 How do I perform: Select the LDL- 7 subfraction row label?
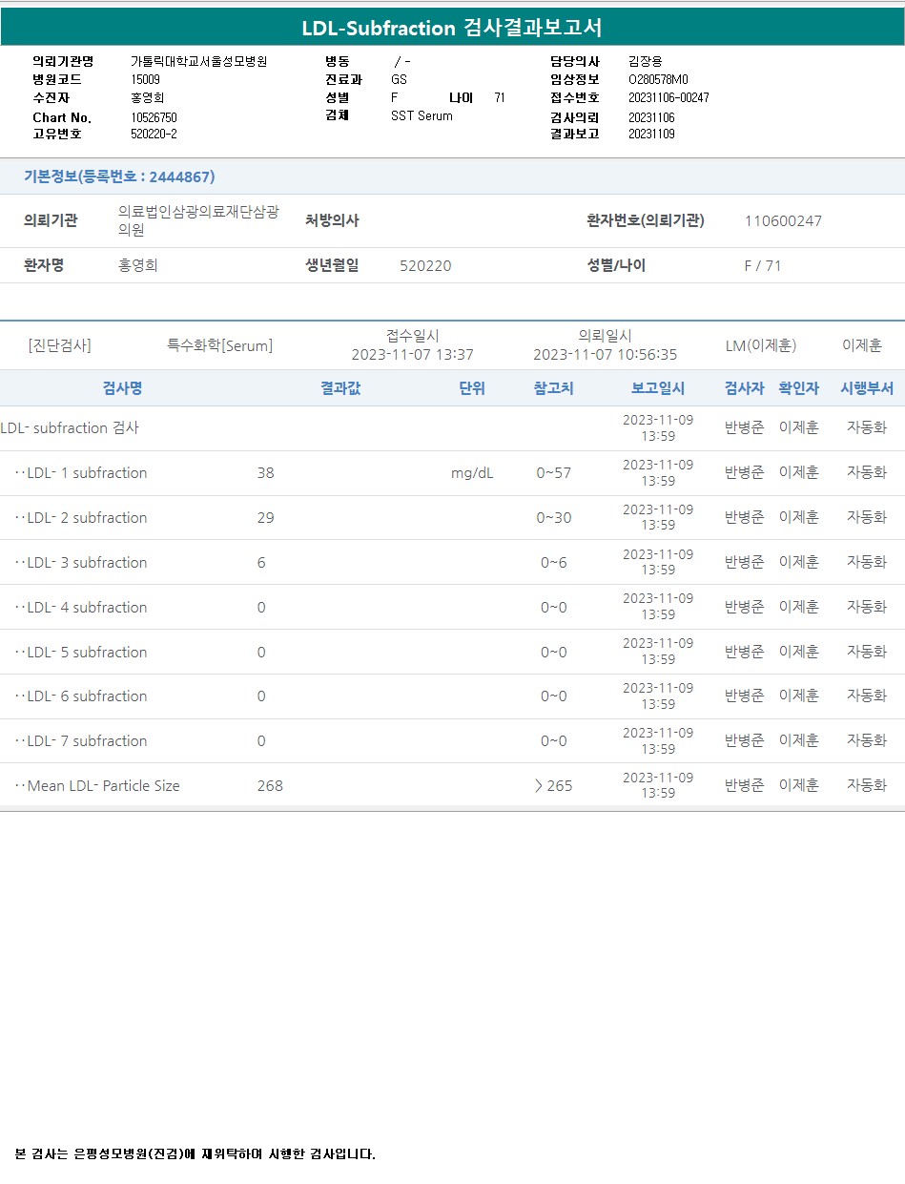[87, 741]
